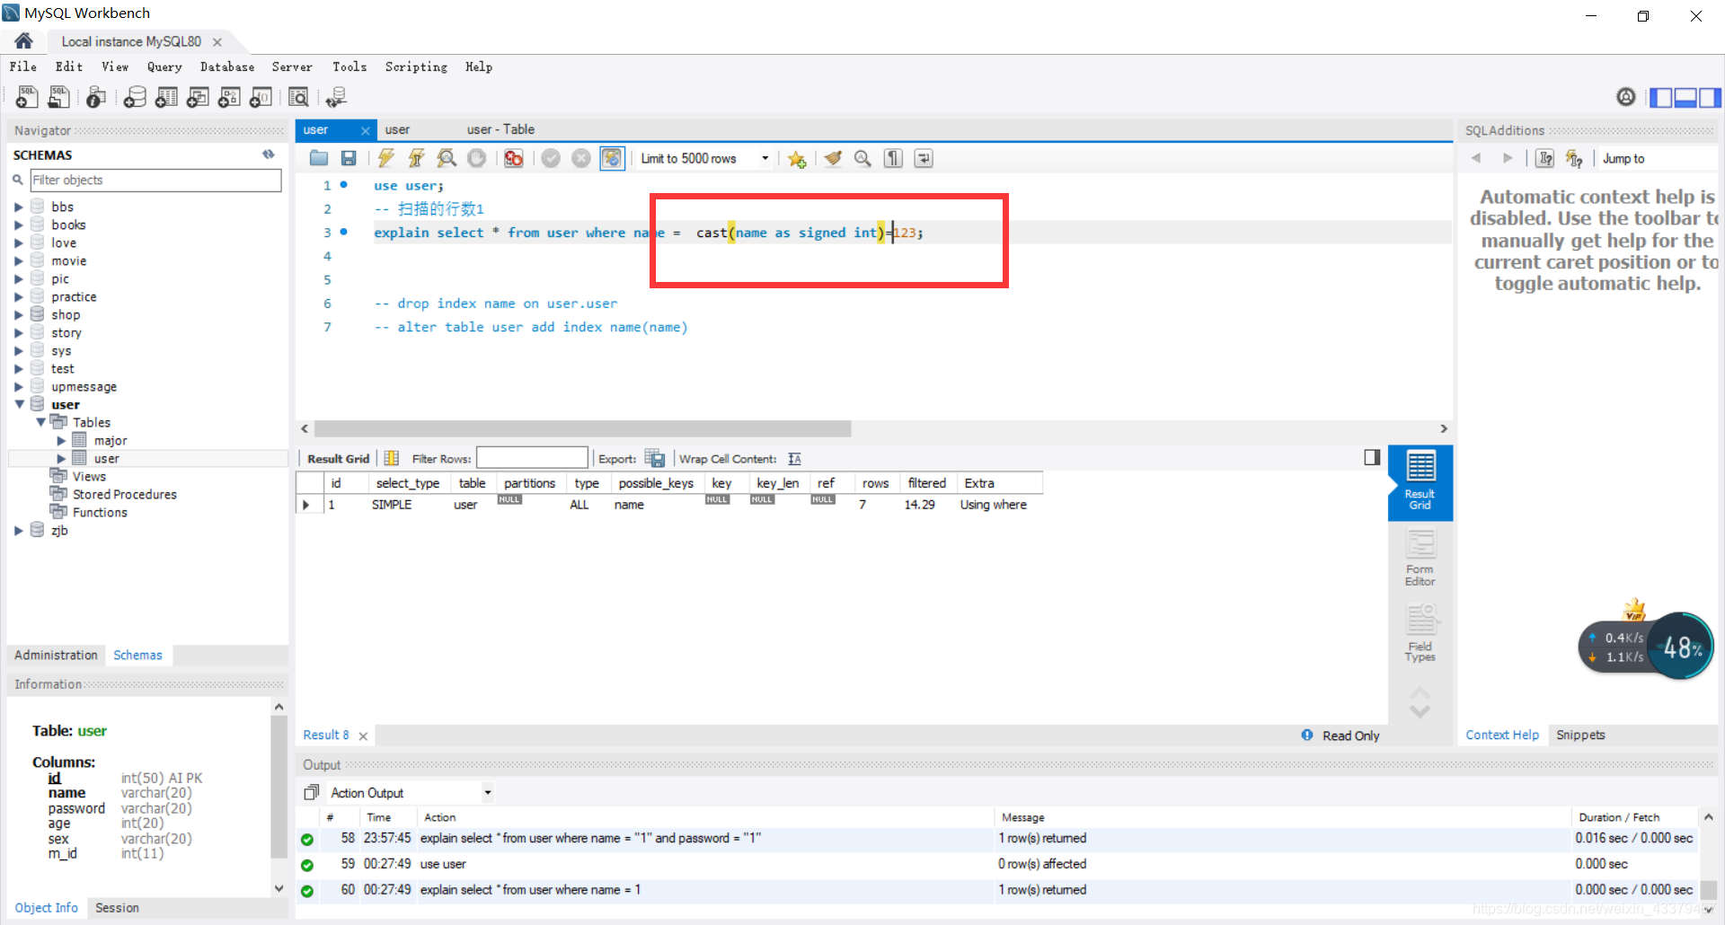Expand the bbs schema
The height and width of the screenshot is (925, 1725).
coord(18,207)
